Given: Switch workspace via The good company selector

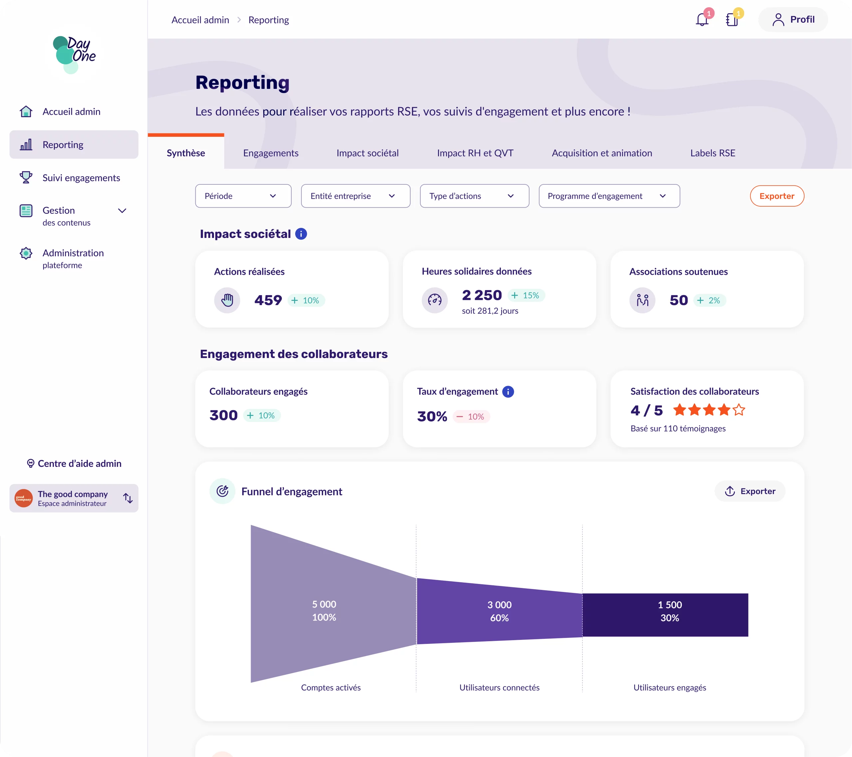Looking at the screenshot, I should pyautogui.click(x=74, y=498).
